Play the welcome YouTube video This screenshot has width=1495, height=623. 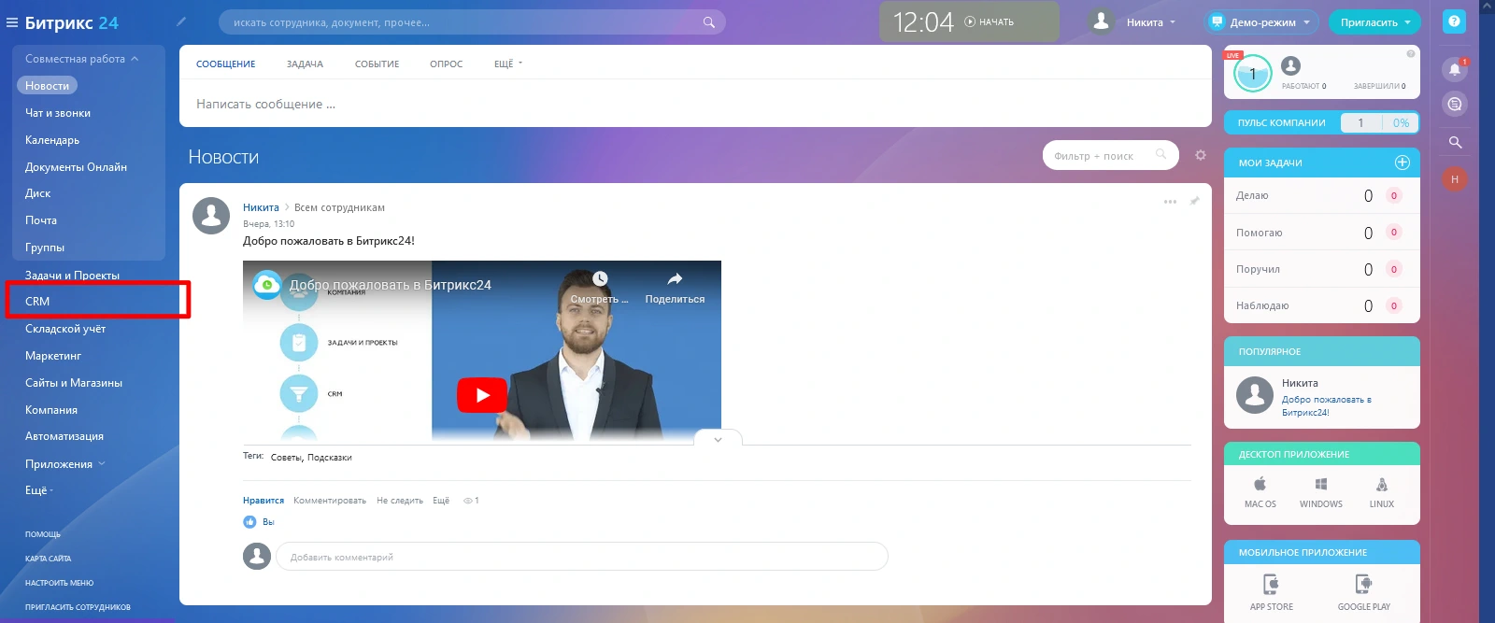pos(481,395)
